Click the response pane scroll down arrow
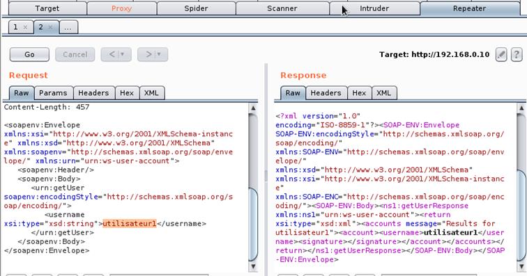Screen dimensions: 527x276 (521, 266)
